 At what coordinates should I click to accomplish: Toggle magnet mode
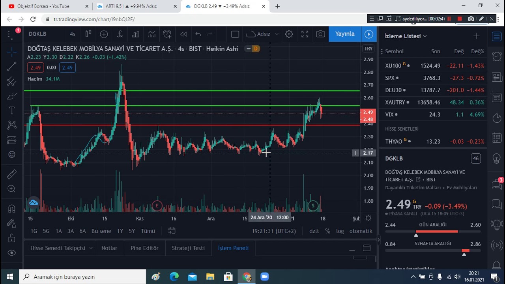(x=12, y=208)
